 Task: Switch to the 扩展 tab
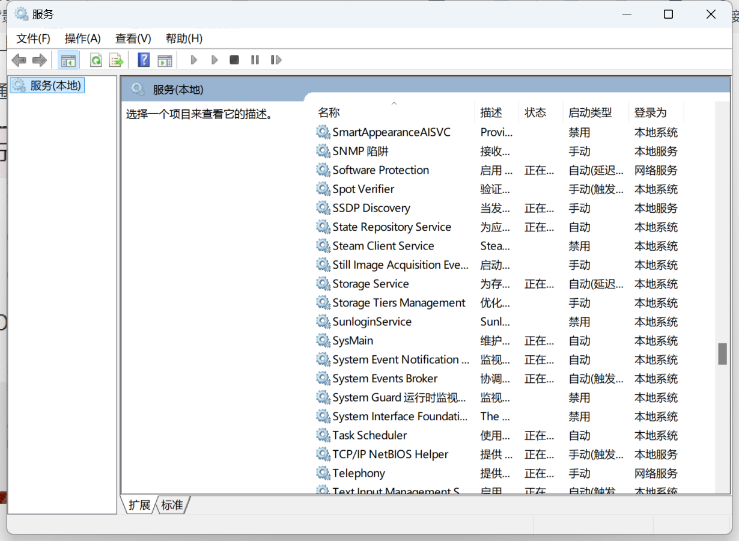pyautogui.click(x=139, y=505)
